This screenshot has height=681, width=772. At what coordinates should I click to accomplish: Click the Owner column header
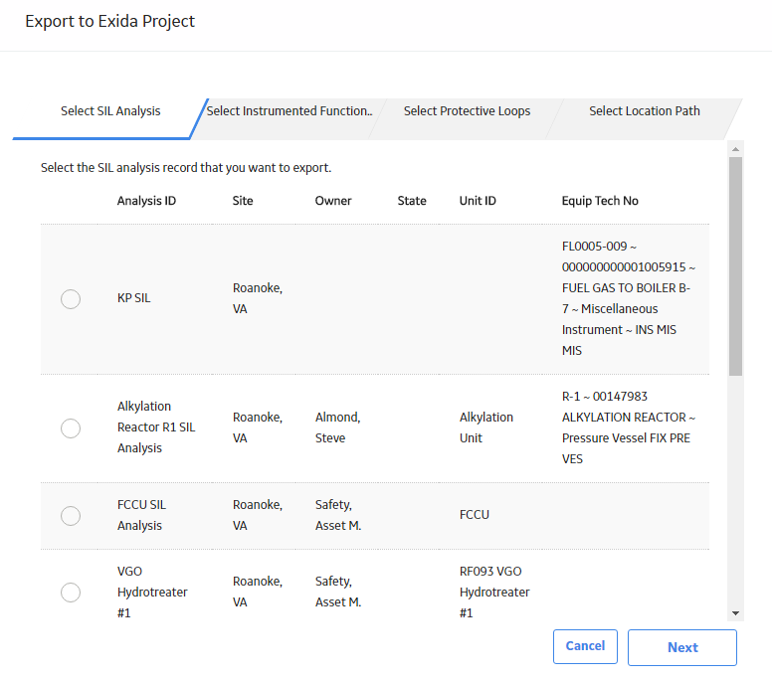tap(333, 201)
